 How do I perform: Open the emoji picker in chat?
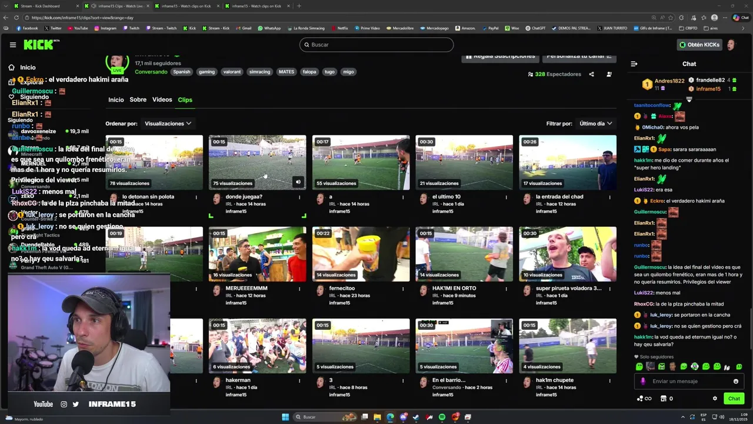pos(735,381)
